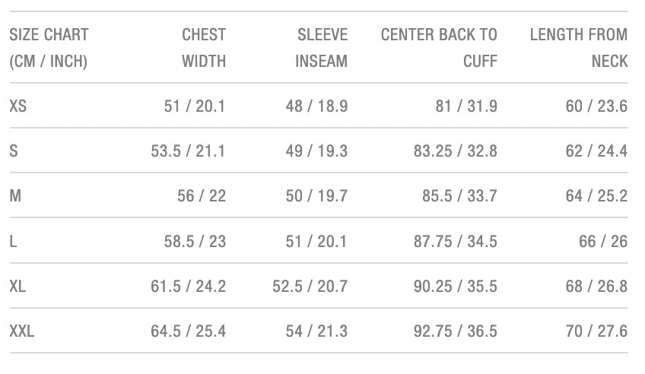Image resolution: width=645 pixels, height=374 pixels.
Task: Select the XXL size row label
Action: coord(22,331)
